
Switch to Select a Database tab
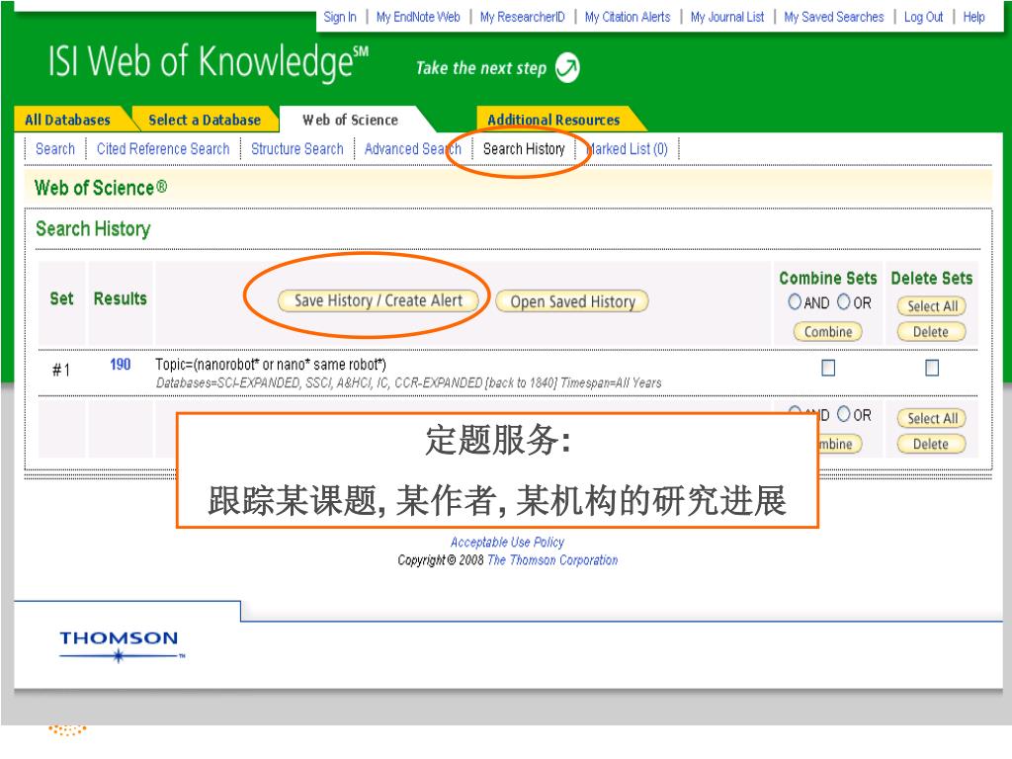click(205, 120)
